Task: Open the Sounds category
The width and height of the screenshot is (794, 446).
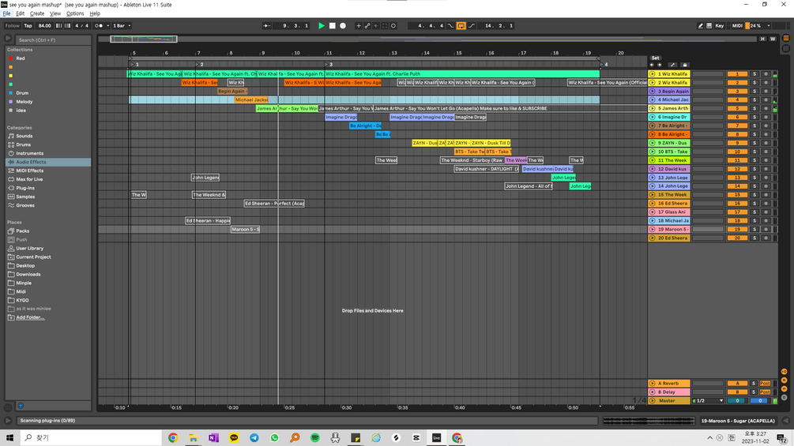Action: tap(24, 136)
